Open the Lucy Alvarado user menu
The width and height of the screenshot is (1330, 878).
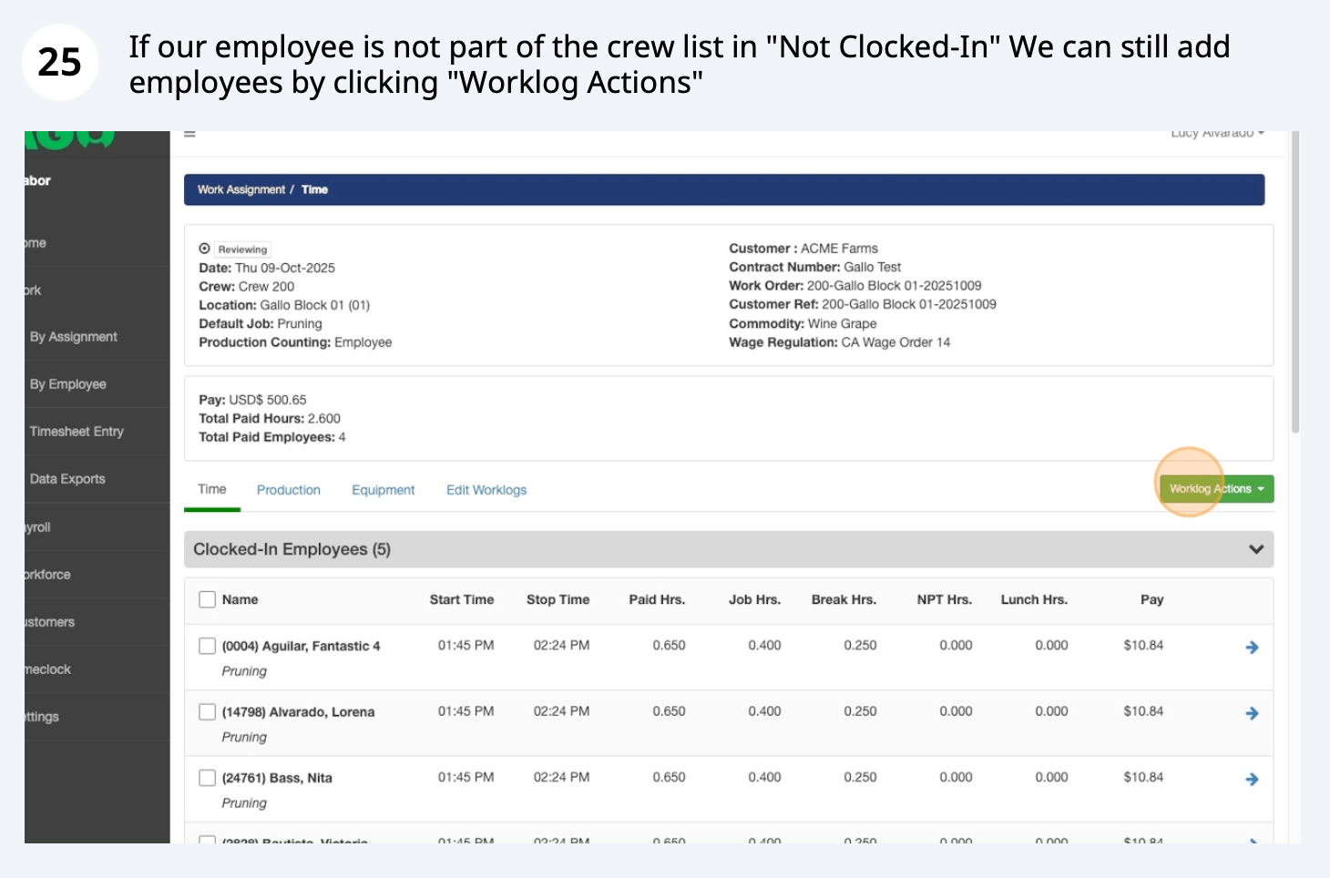pos(1217,134)
